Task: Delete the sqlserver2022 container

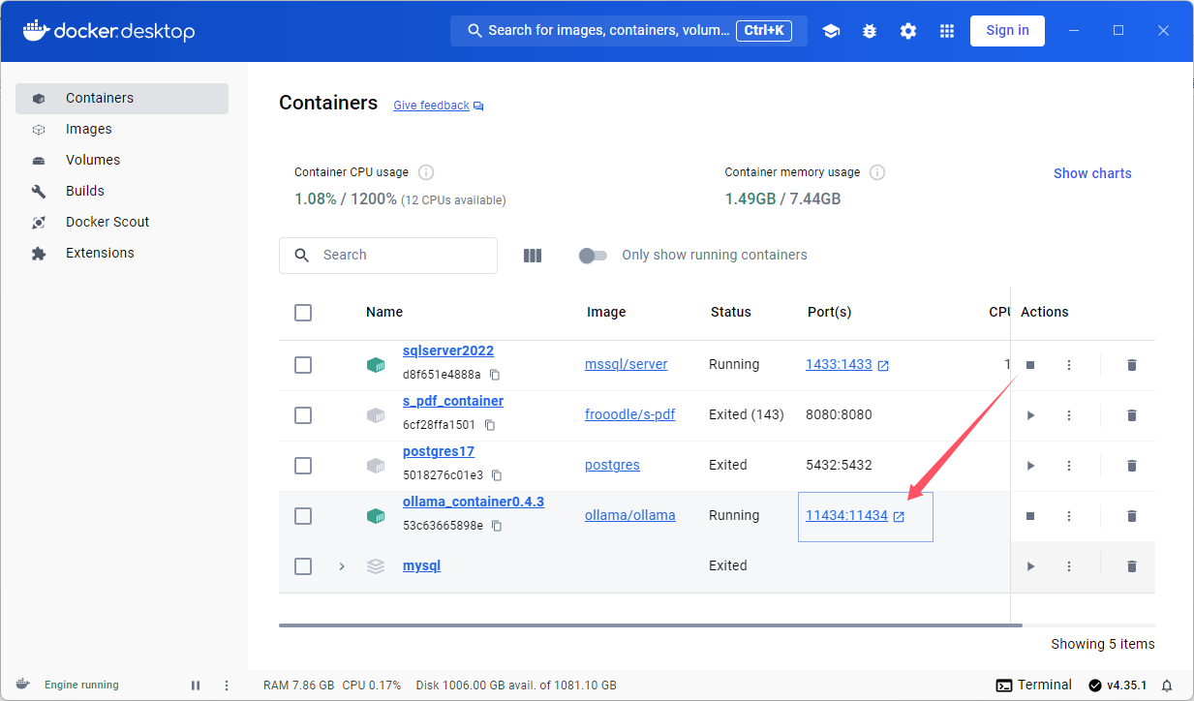Action: click(x=1132, y=365)
